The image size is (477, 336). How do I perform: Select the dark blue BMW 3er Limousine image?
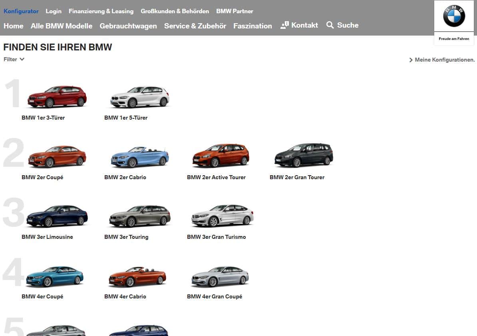pos(57,216)
